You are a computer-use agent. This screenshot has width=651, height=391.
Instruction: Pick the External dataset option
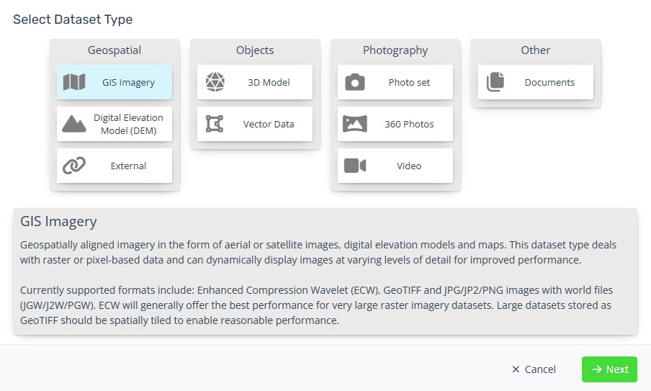(x=115, y=166)
